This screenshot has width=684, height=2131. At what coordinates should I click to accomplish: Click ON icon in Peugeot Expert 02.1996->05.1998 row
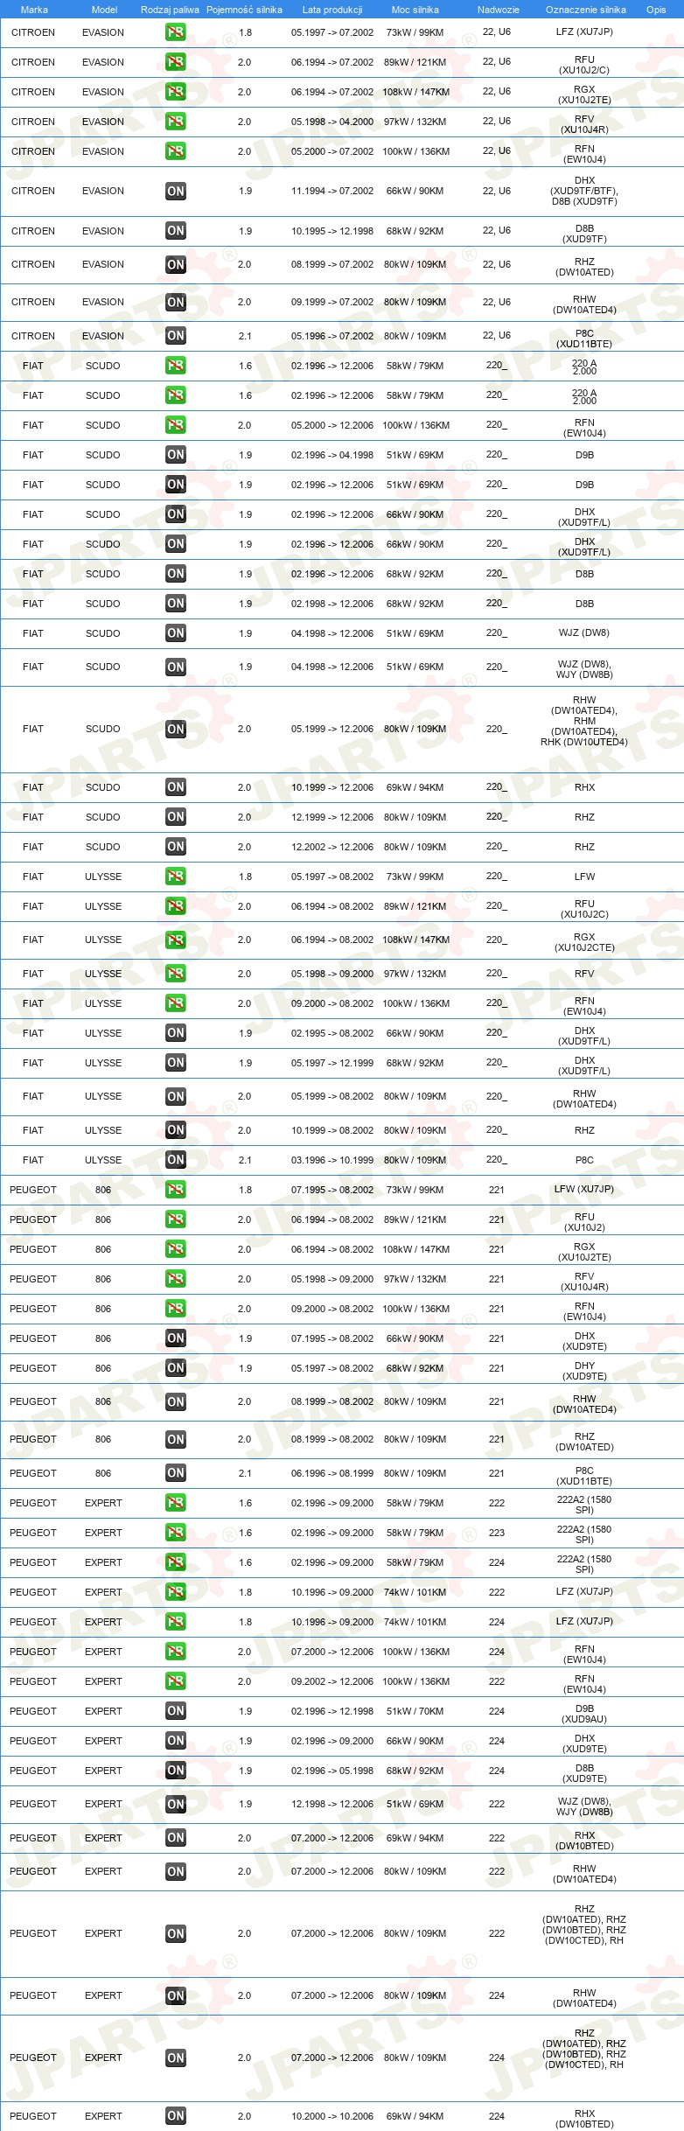[x=176, y=1771]
